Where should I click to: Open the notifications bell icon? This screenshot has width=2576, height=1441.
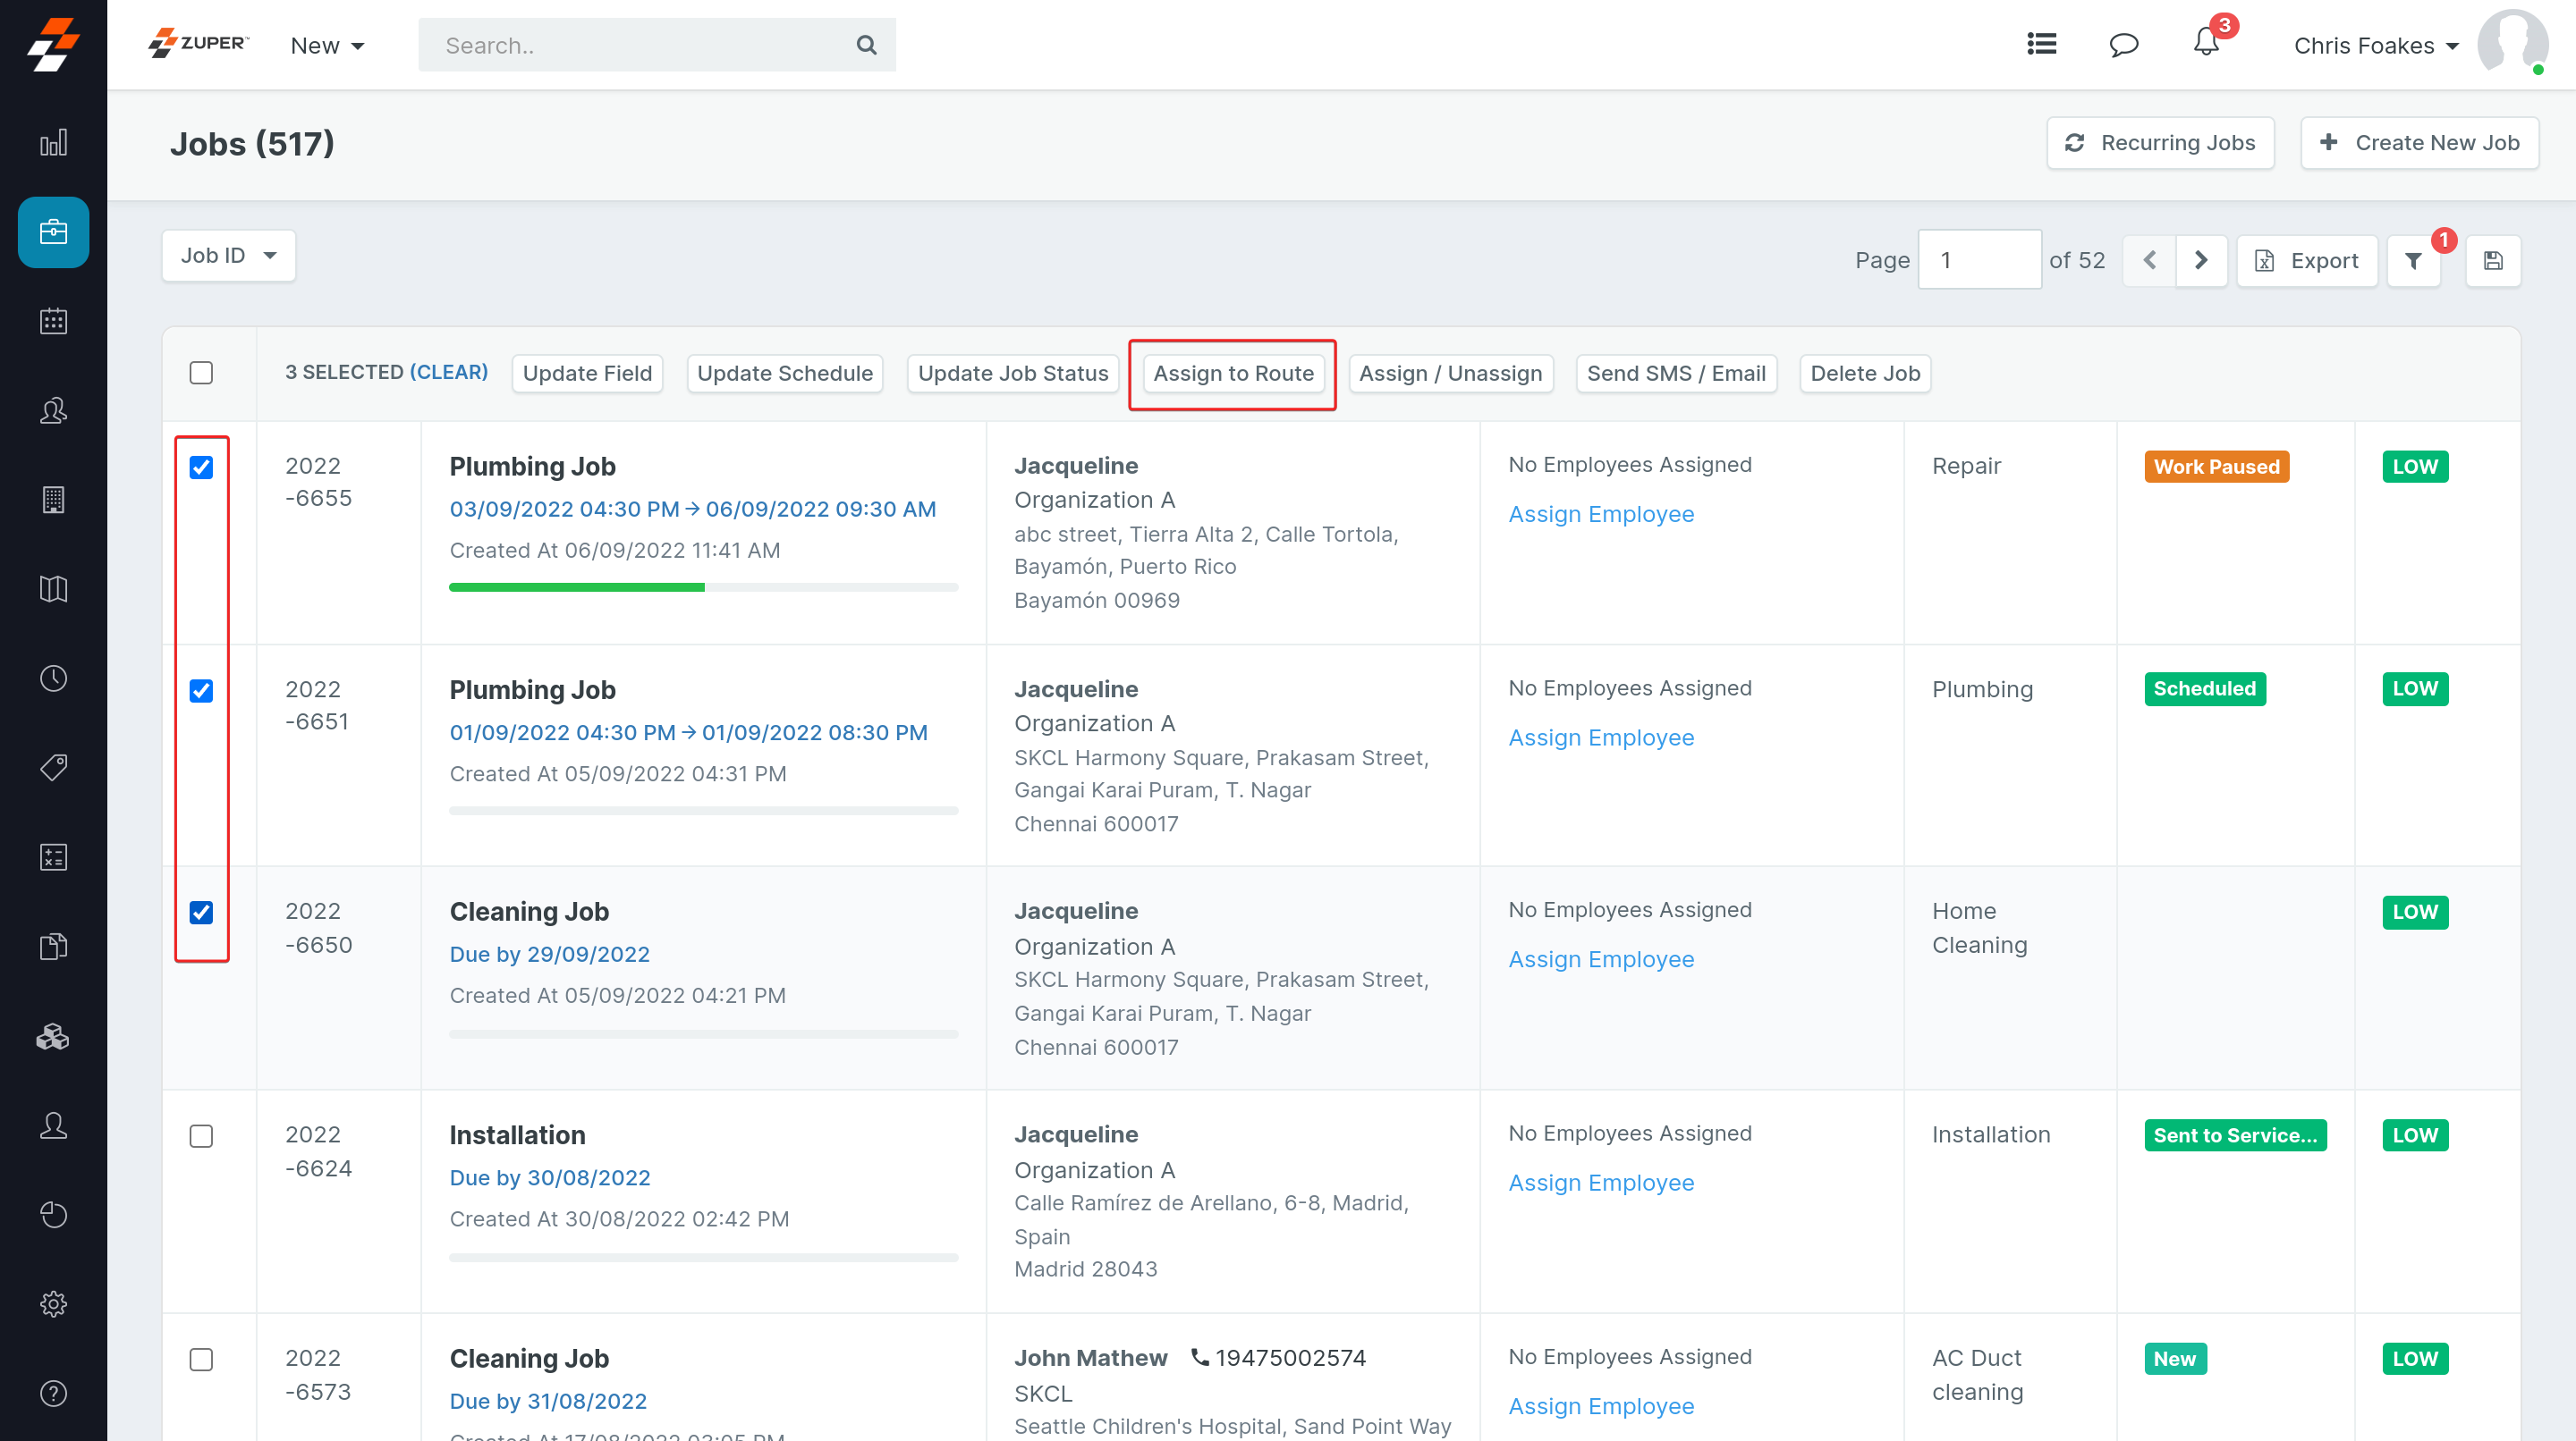tap(2205, 44)
